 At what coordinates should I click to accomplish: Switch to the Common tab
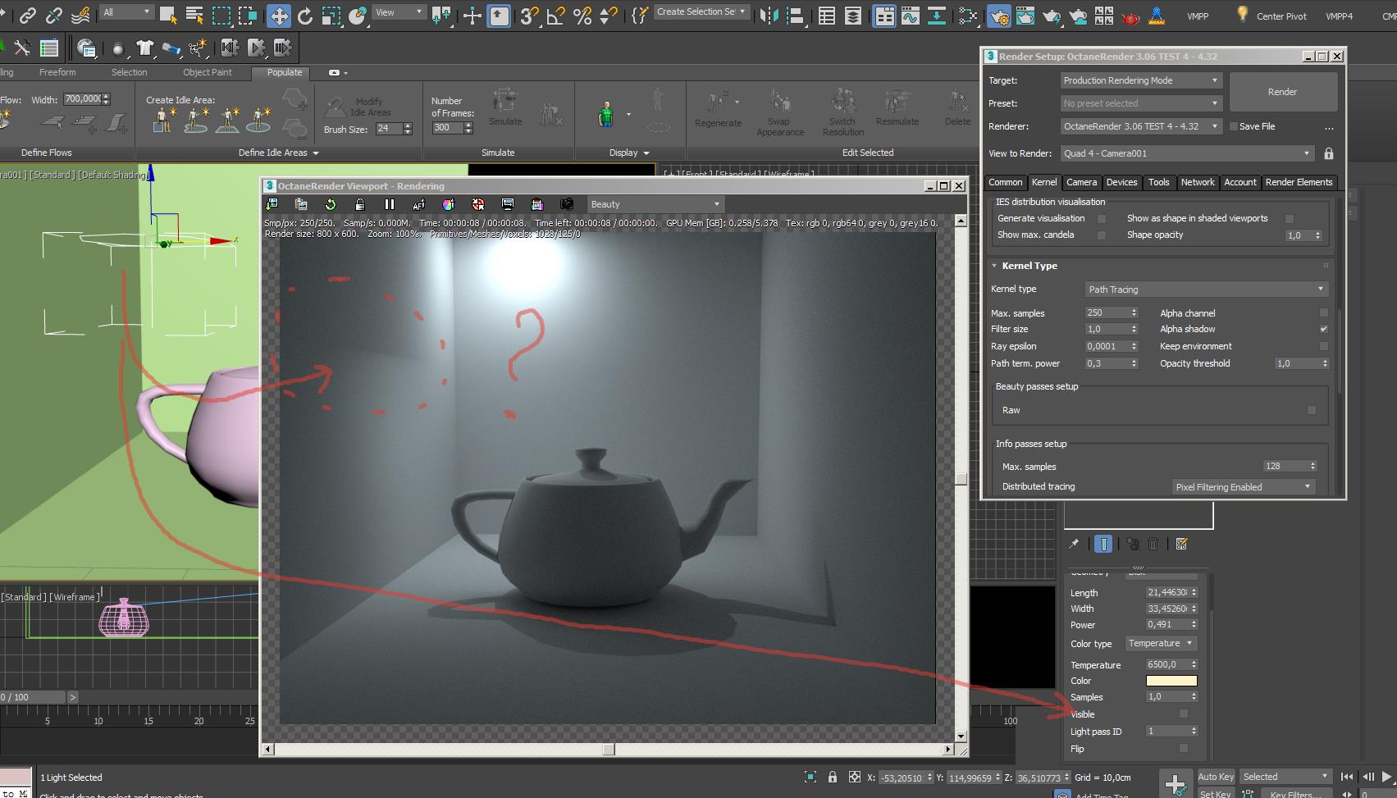click(1005, 182)
